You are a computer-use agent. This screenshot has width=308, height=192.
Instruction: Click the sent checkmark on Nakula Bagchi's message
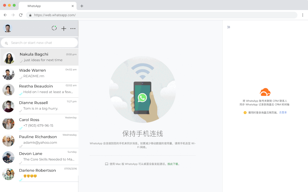click(x=21, y=61)
